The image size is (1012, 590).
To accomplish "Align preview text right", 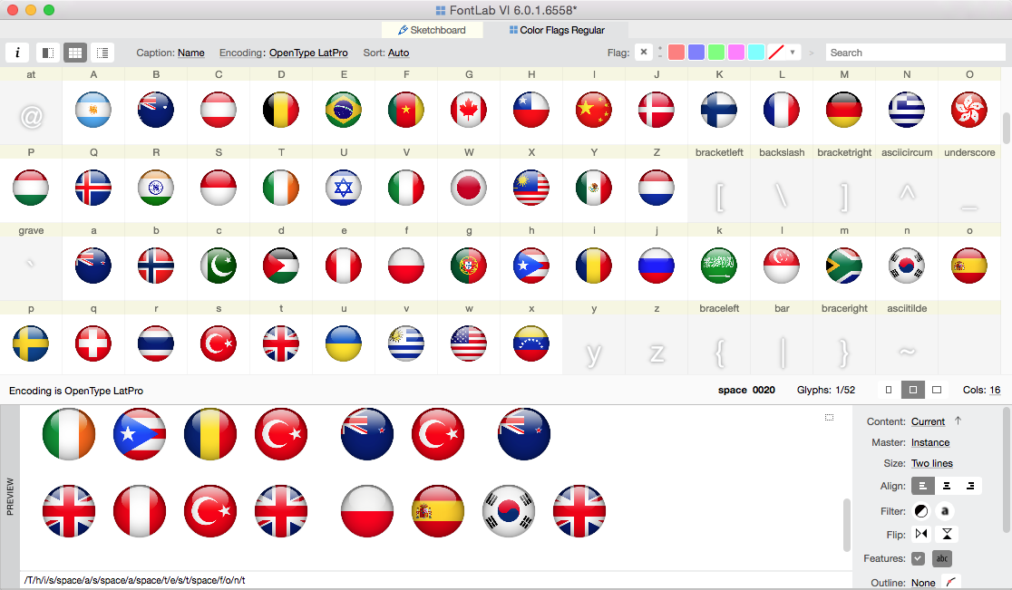I will pyautogui.click(x=970, y=486).
